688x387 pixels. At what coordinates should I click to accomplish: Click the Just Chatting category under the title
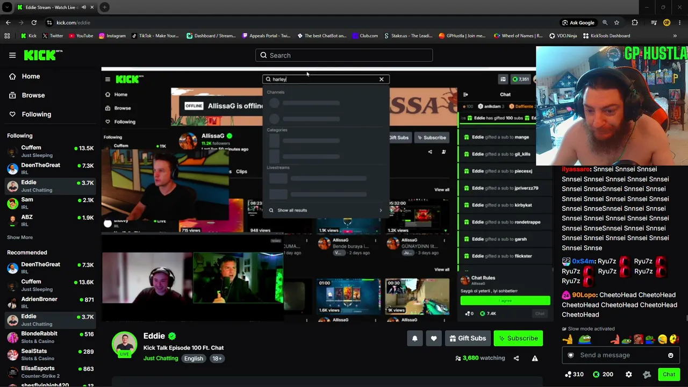[x=160, y=359]
